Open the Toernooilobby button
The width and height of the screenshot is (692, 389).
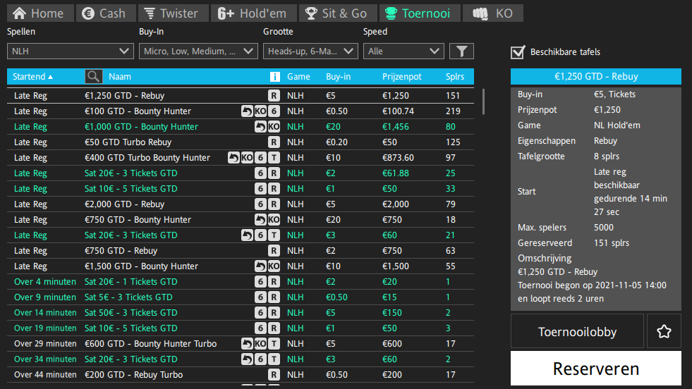point(577,331)
